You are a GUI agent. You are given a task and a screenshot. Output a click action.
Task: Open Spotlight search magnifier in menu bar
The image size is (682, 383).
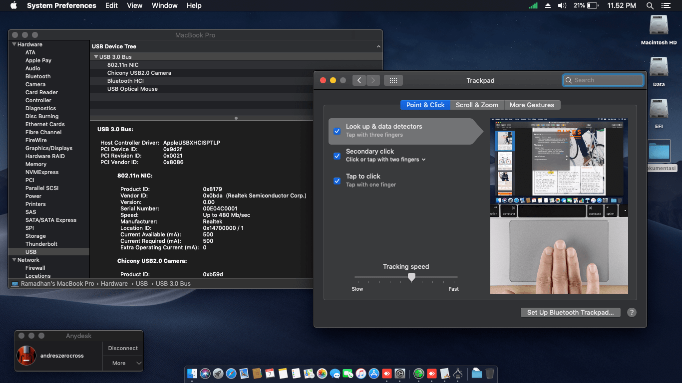(650, 5)
